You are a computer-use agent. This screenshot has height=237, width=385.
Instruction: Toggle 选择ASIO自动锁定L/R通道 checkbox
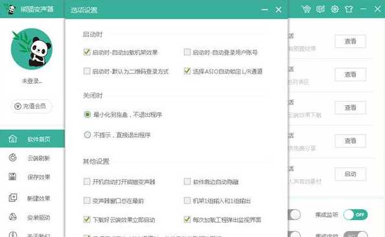coord(187,71)
